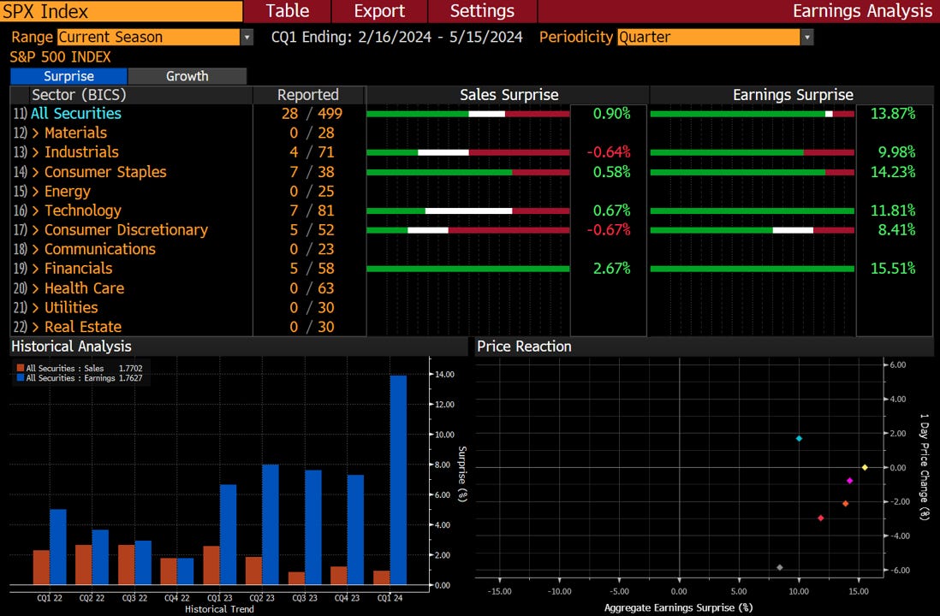
Task: Open the Health Care sector link
Action: point(84,288)
